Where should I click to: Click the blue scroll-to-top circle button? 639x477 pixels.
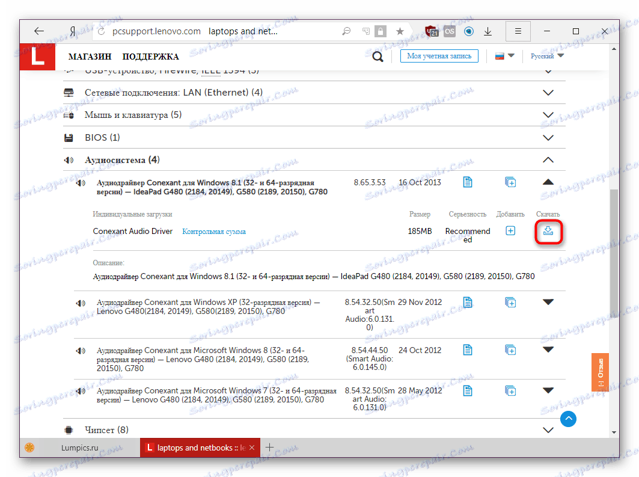tap(568, 419)
